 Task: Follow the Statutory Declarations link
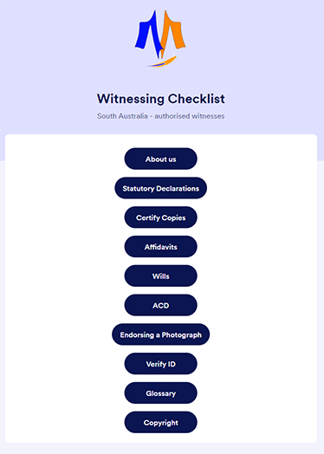pyautogui.click(x=160, y=188)
